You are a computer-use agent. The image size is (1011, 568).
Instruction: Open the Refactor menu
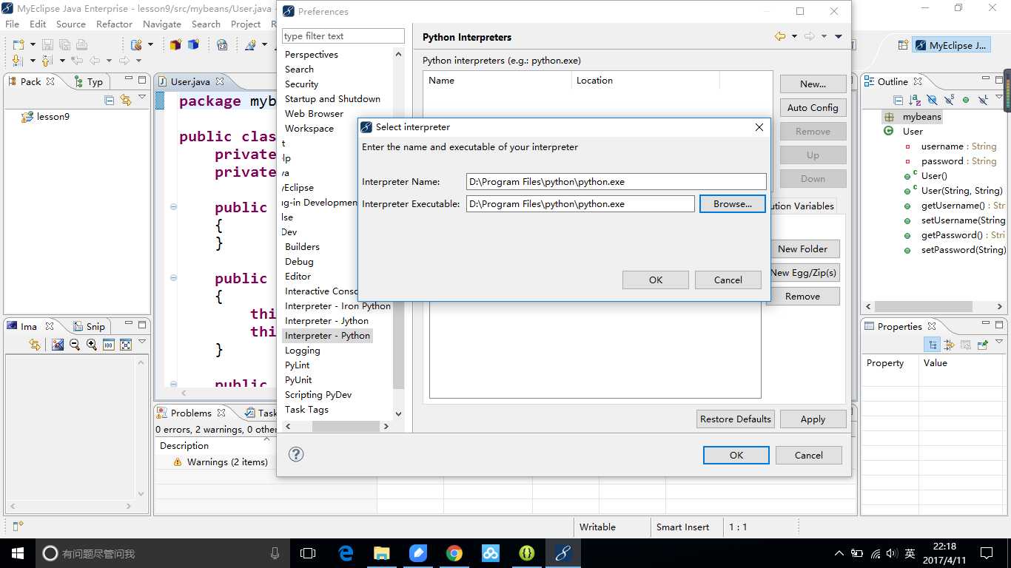point(114,24)
